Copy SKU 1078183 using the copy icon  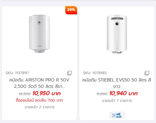tap(147, 73)
